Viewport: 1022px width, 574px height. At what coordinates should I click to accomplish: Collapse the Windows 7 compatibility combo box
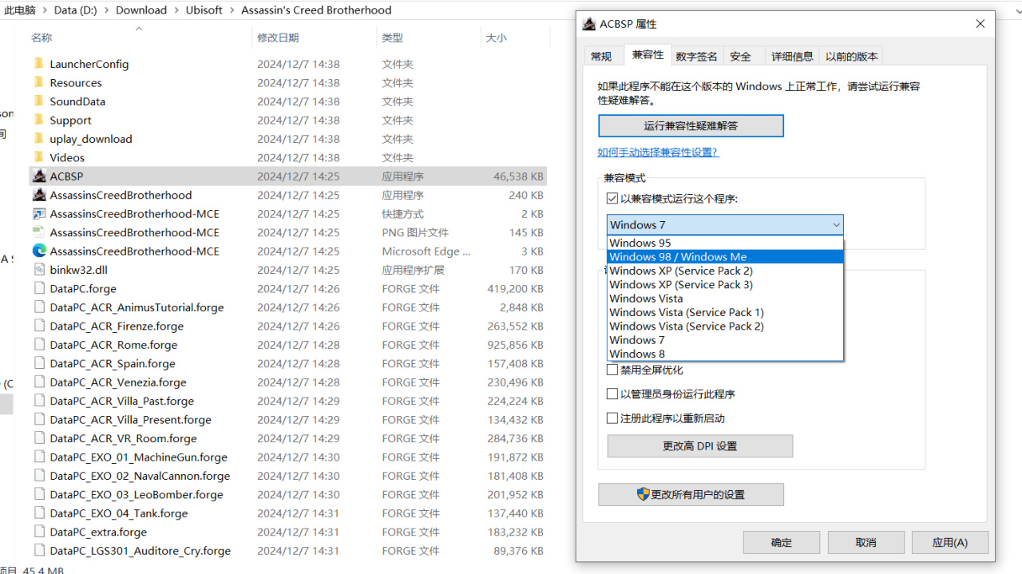tap(725, 225)
